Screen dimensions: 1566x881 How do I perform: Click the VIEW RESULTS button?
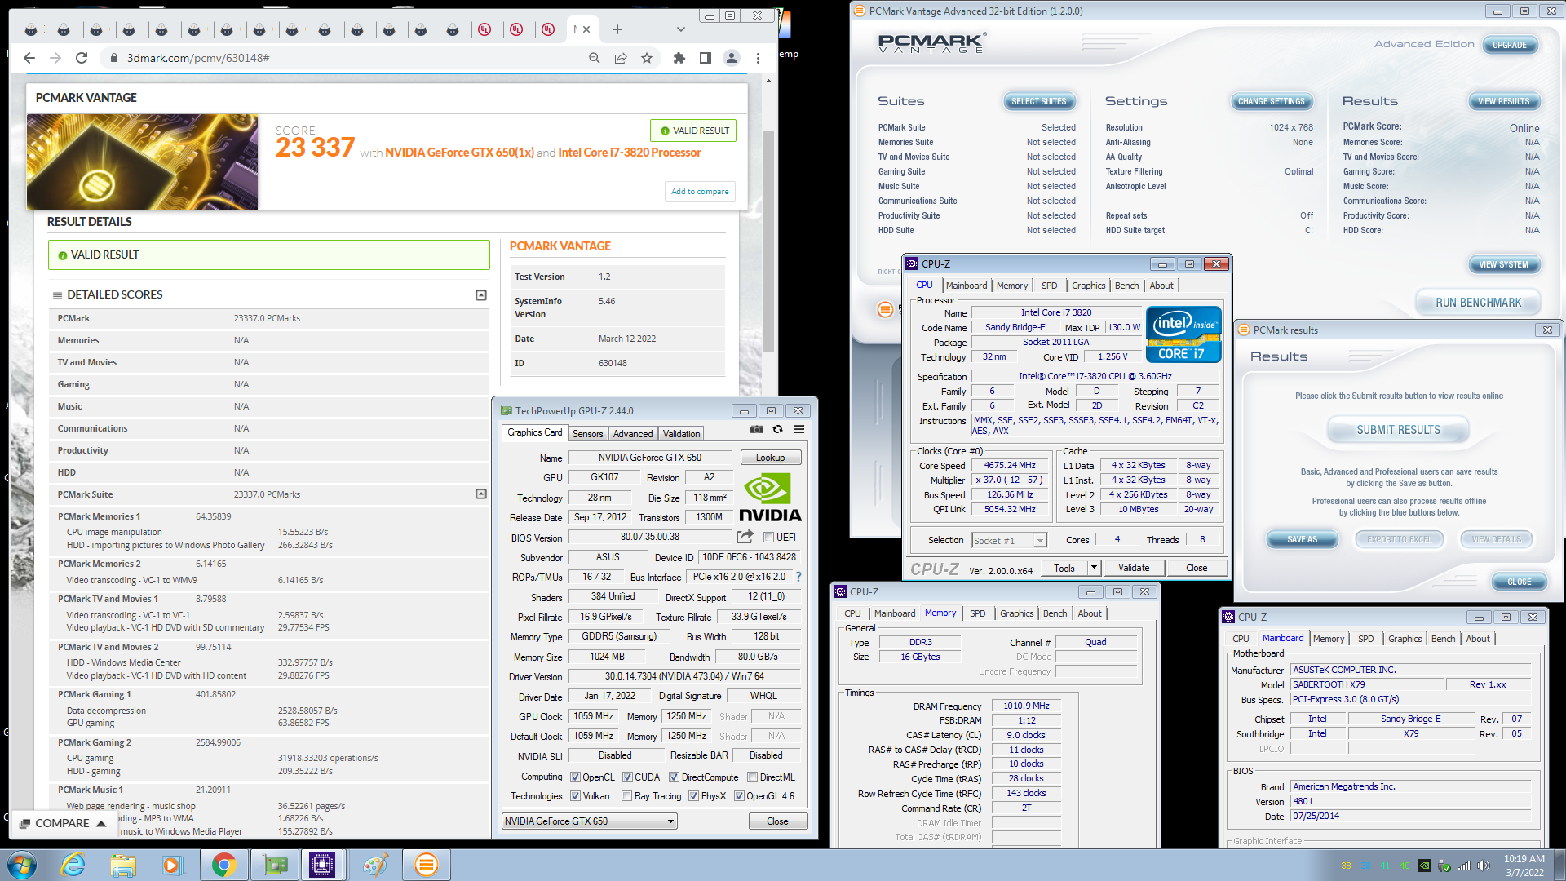[1503, 101]
